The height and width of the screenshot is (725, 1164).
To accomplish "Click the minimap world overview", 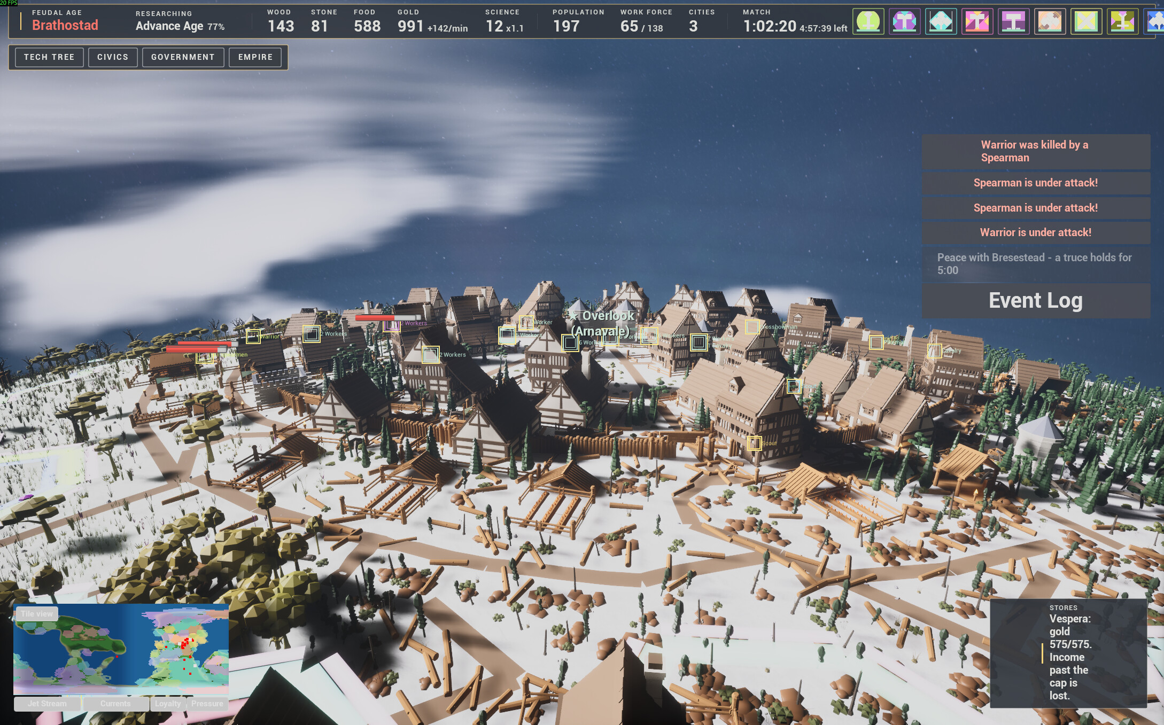I will point(121,649).
